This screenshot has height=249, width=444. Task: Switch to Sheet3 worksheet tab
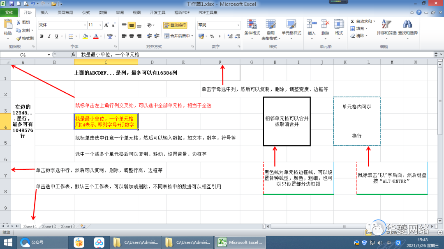tap(68, 226)
